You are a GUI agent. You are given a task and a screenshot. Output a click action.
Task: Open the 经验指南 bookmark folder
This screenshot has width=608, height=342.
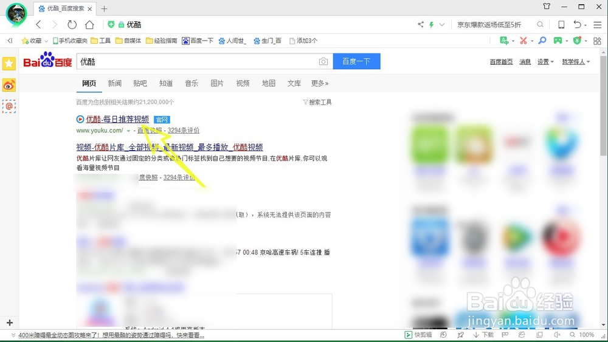tap(161, 41)
